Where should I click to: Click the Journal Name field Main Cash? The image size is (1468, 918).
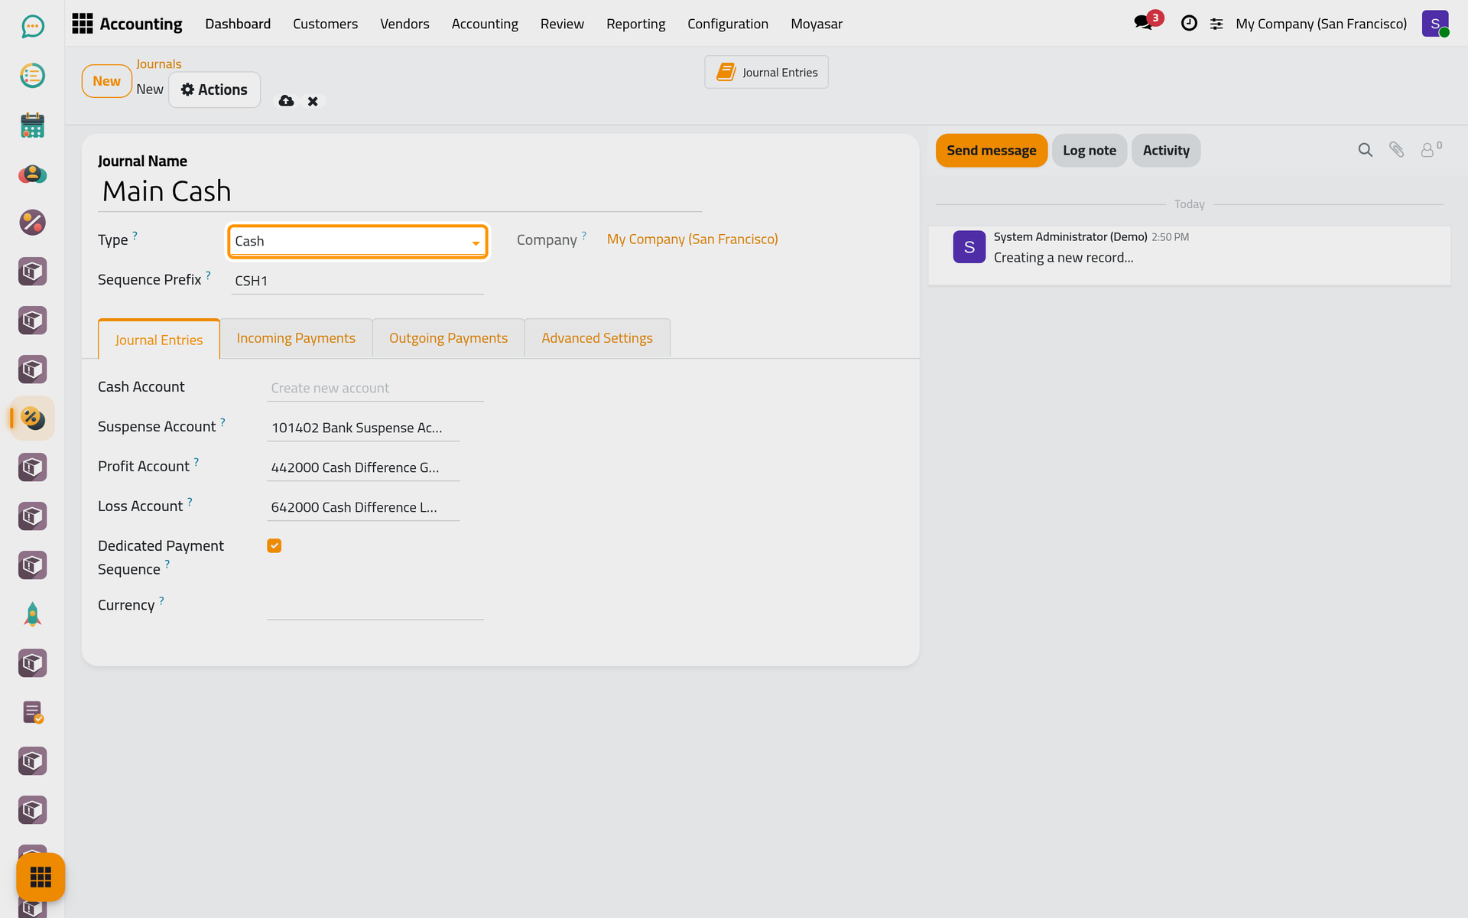(400, 191)
